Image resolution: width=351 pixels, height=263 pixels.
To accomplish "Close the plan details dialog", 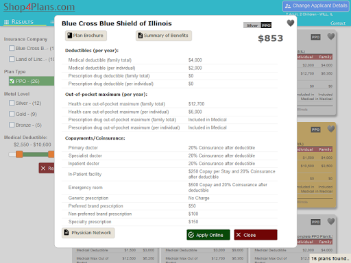I will tap(256, 235).
